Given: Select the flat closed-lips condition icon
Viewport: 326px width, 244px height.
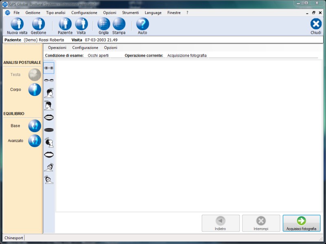Looking at the screenshot, I should tap(49, 130).
